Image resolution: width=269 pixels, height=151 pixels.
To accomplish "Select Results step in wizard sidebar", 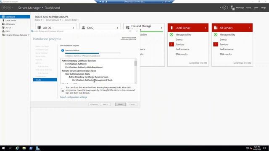I will pyautogui.click(x=45, y=80).
